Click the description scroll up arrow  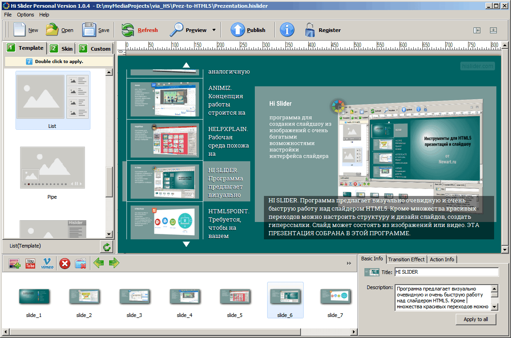tap(495, 289)
